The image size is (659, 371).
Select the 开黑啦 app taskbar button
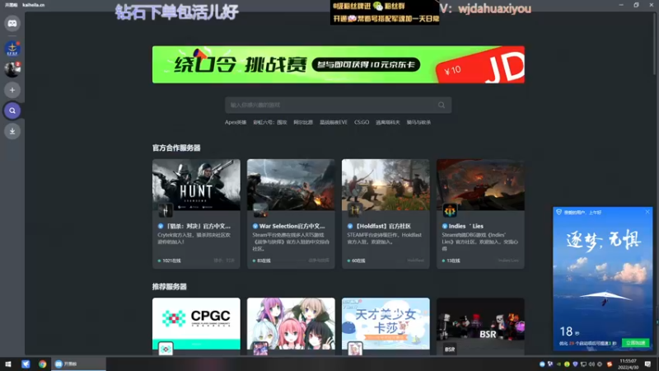78,364
